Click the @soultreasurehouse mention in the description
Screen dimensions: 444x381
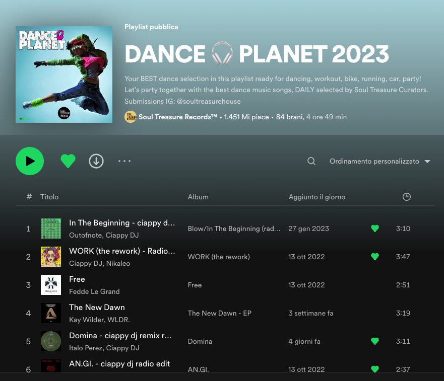click(x=211, y=101)
